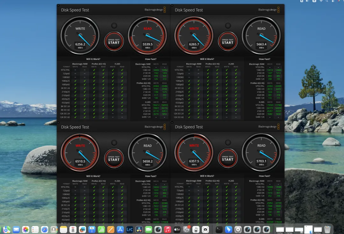
Task: Click Blackmagicdesign logo in the 5703.1 read window
Action: [x=269, y=126]
